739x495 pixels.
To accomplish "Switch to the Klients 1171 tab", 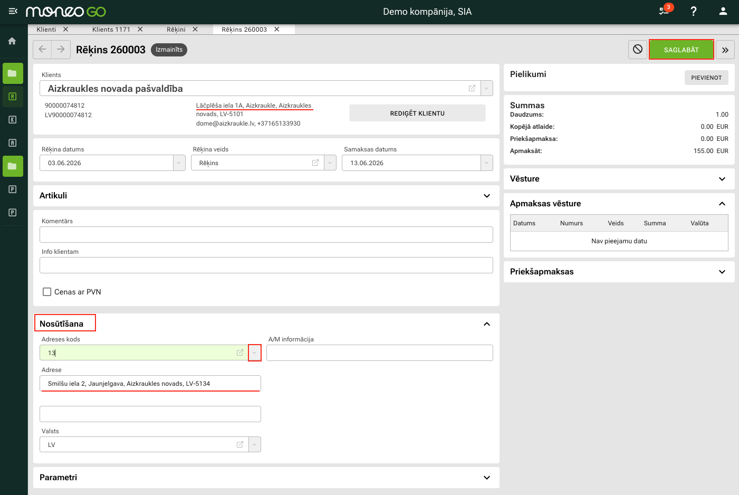I will (111, 30).
